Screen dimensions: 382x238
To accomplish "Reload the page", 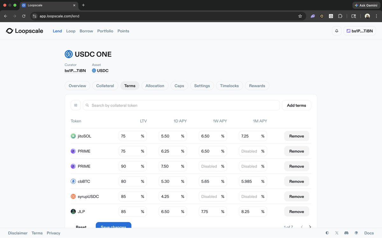I will [24, 16].
